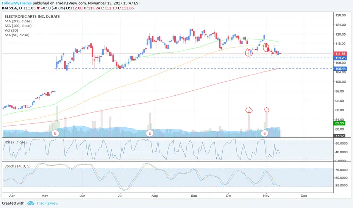Select the MA (50, close) legend label
353x208 pixels.
[x=17, y=35]
